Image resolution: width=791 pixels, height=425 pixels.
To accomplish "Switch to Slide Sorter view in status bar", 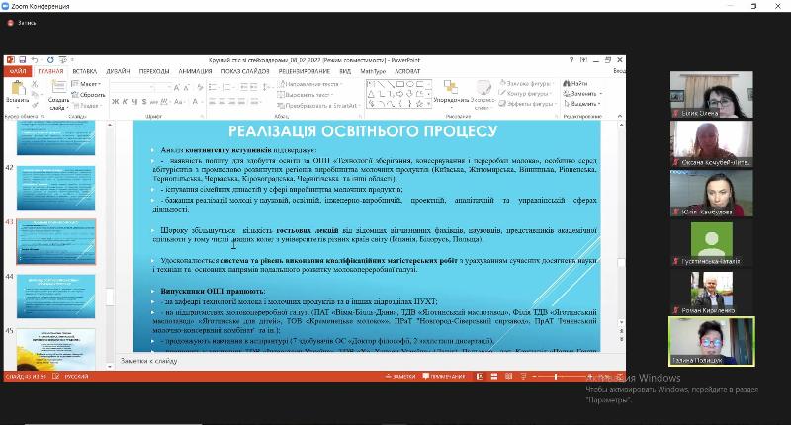I will tap(493, 377).
